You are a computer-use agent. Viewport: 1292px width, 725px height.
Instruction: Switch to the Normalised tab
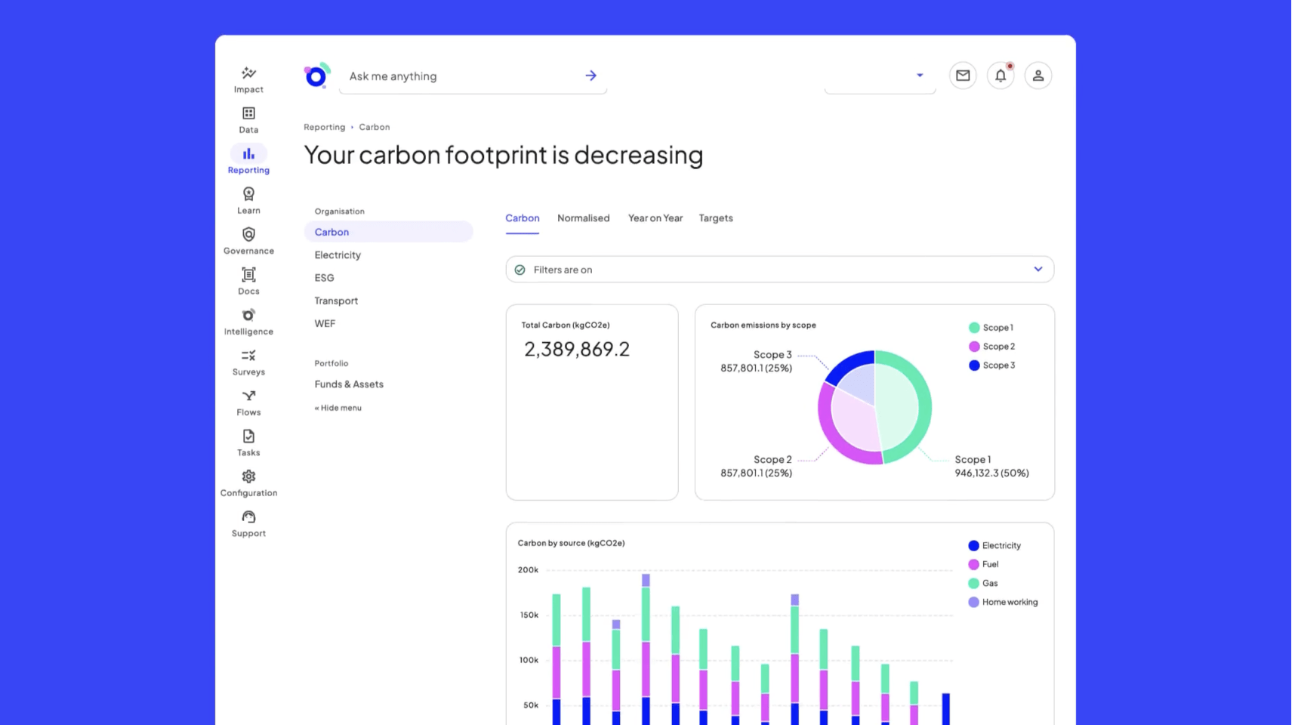coord(583,218)
